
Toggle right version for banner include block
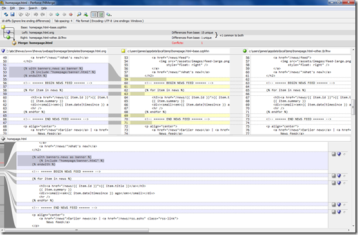[344, 154]
